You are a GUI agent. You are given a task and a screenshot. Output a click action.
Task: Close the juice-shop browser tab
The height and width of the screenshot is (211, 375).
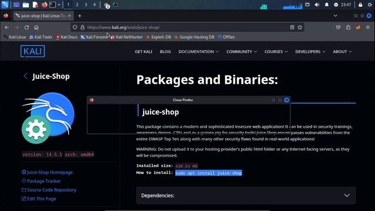tap(69, 16)
